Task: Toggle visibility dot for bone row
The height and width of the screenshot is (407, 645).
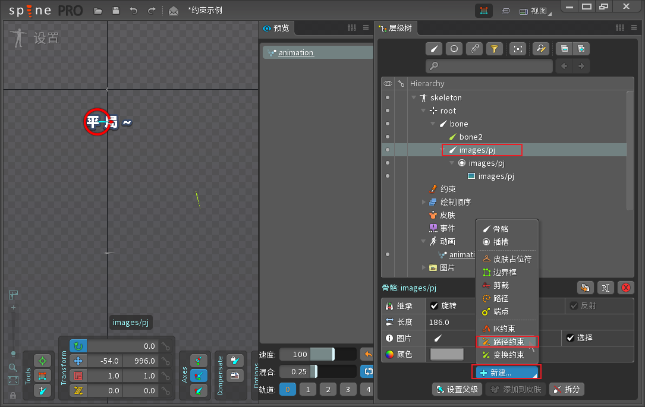Action: tap(388, 124)
